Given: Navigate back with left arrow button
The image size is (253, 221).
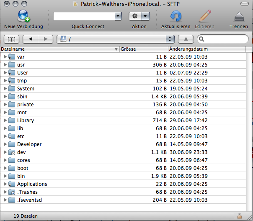Looking at the screenshot, I should (30, 39).
